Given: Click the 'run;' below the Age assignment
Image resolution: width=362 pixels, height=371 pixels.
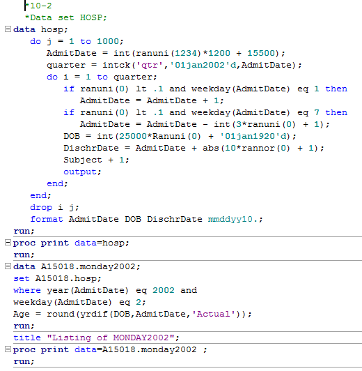Looking at the screenshot, I should 24,326.
